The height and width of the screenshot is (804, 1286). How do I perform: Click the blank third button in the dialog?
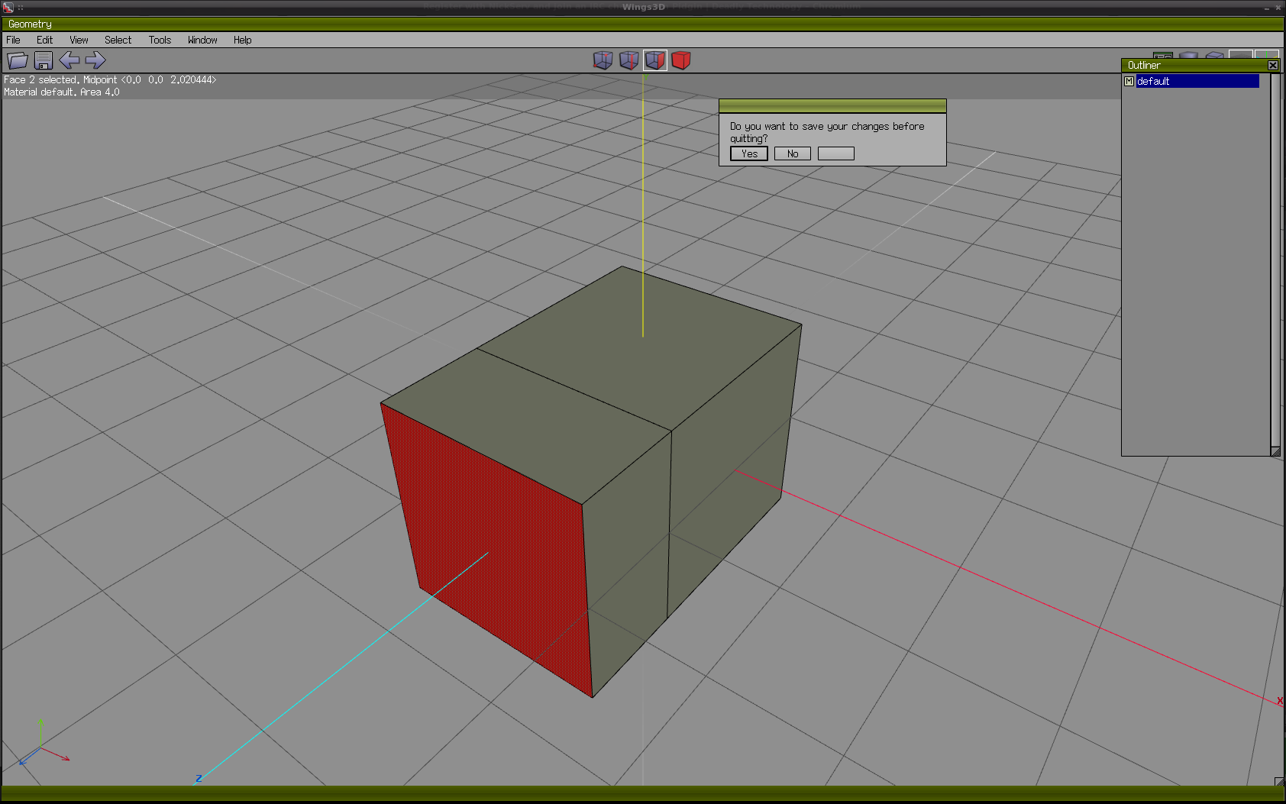[x=836, y=153]
